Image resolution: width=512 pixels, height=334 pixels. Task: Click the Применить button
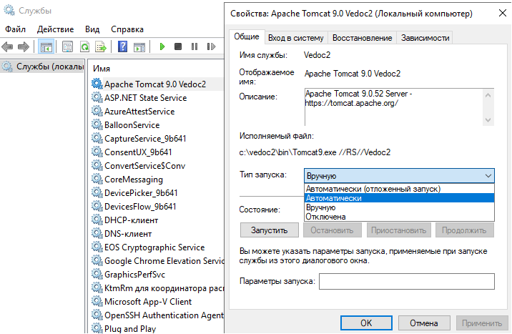pos(482,323)
